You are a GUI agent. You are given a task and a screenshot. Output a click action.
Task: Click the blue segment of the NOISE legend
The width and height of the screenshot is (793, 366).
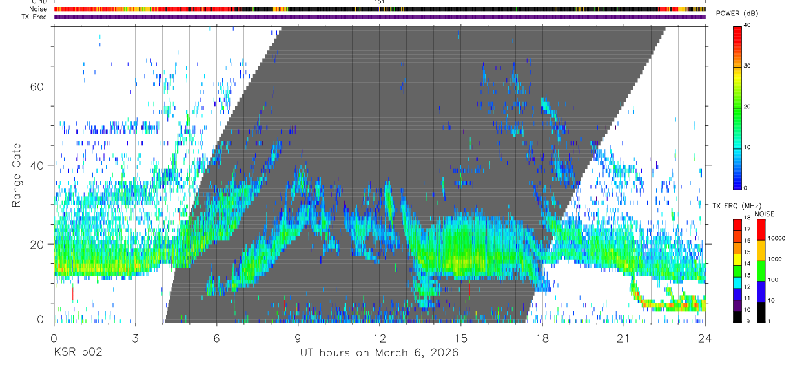(760, 292)
